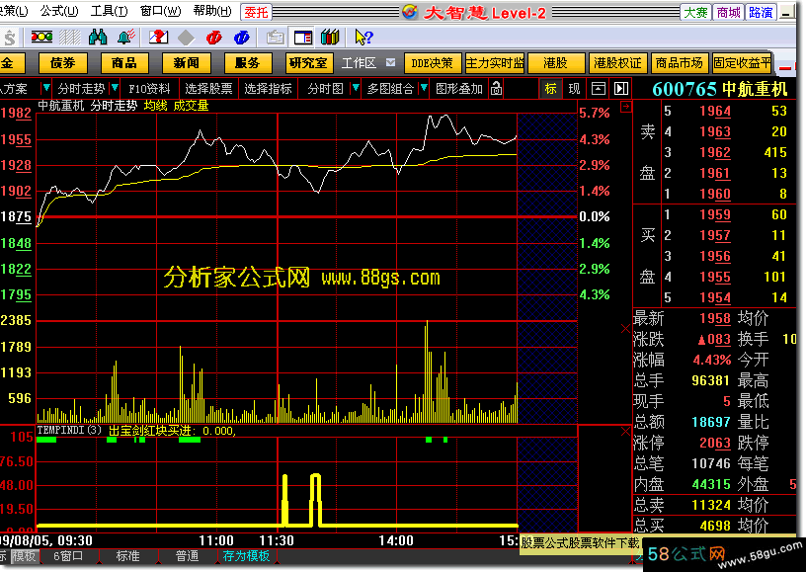The image size is (806, 572).
Task: Click the dollar sign toolbar icon
Action: [9, 38]
